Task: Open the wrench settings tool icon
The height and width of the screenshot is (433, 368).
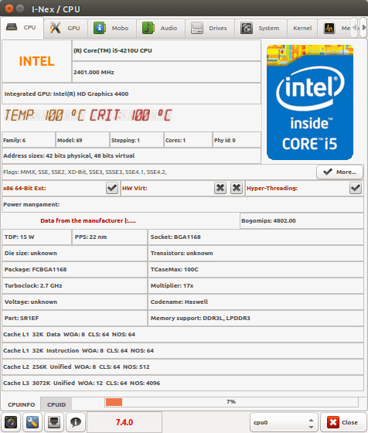Action: [x=32, y=422]
